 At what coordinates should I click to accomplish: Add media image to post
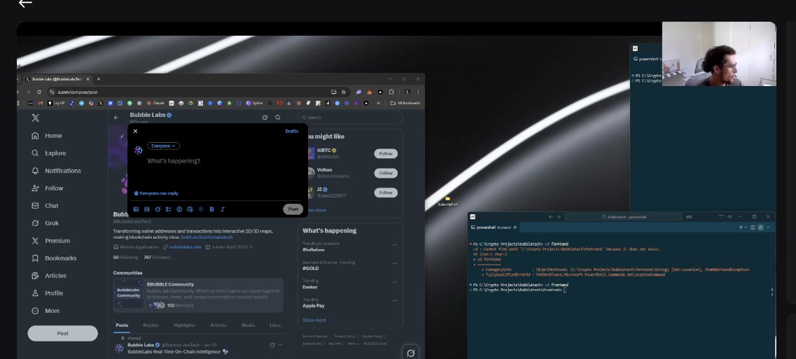[x=136, y=209]
